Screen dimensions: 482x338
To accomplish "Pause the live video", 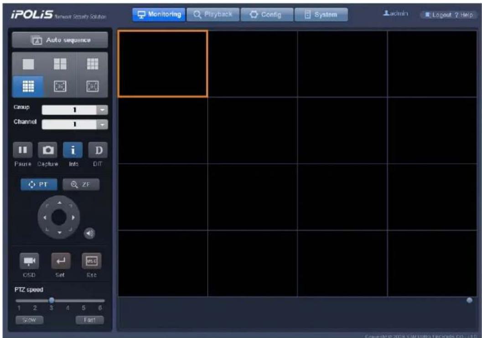I will [x=23, y=150].
